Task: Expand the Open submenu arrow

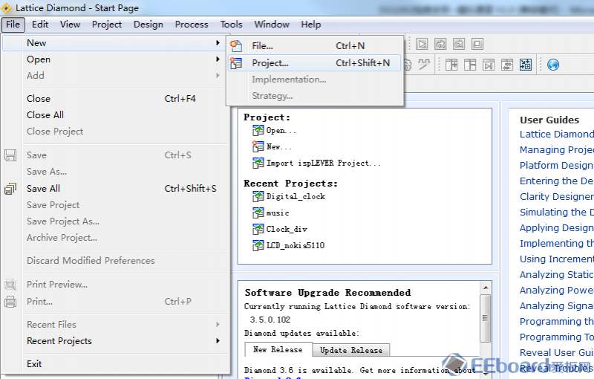Action: [218, 59]
